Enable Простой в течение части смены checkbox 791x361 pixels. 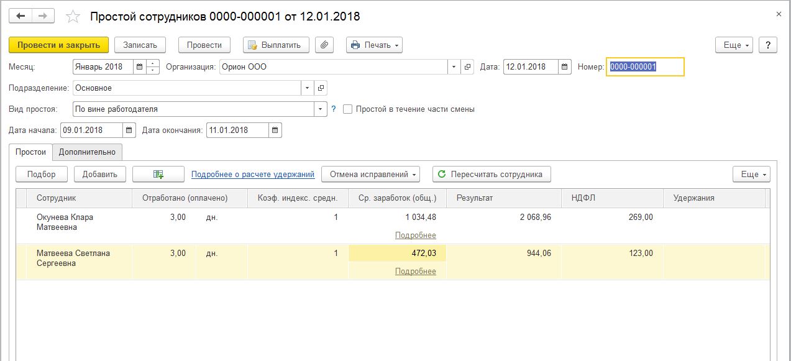(x=348, y=109)
